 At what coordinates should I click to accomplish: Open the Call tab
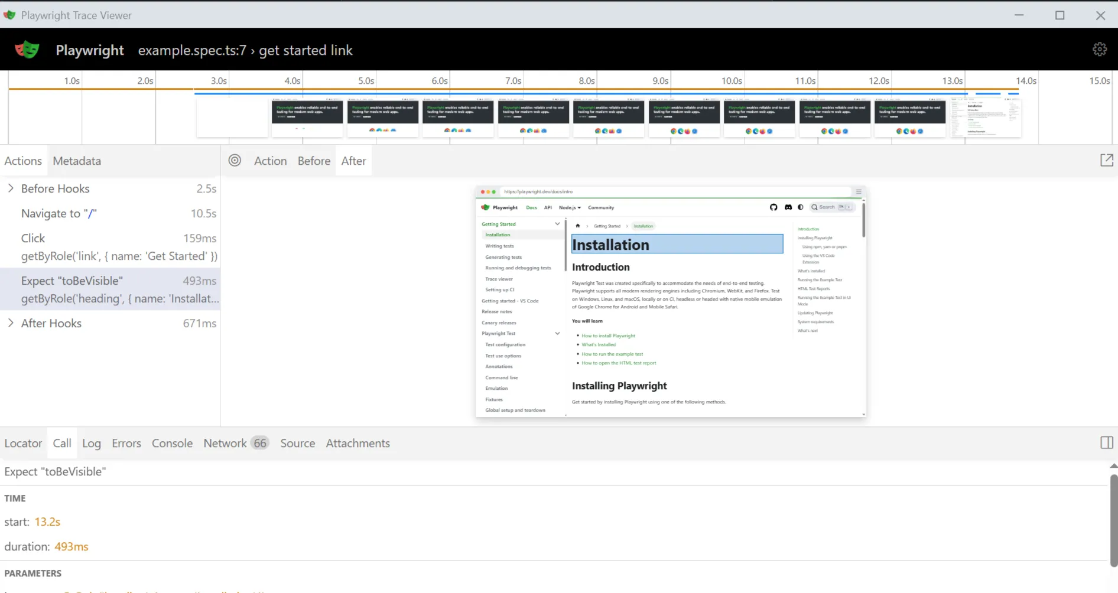(62, 443)
